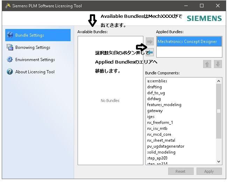Open Borrowing Settings in the sidebar
The image size is (229, 185).
[33, 47]
